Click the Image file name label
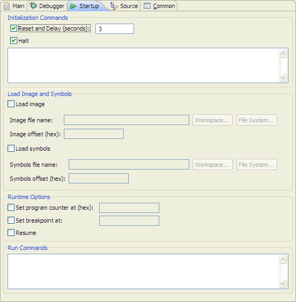 (x=31, y=120)
